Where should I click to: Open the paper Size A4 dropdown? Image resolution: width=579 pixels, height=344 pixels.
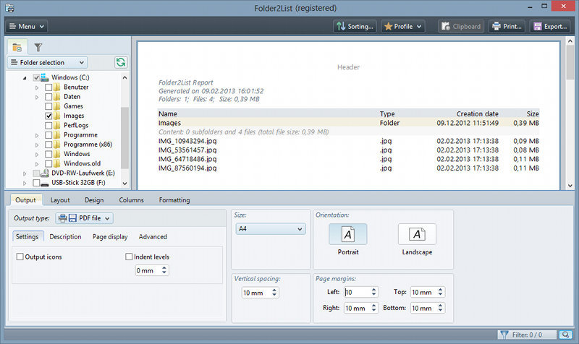click(270, 228)
